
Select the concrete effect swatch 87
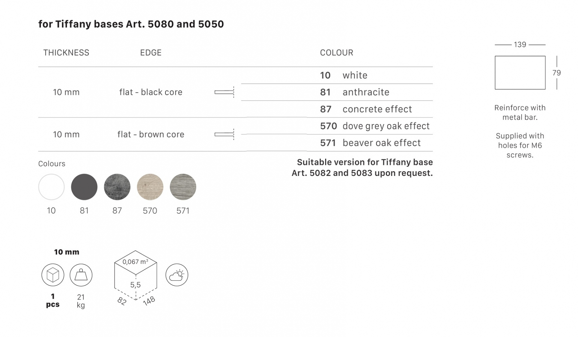[x=117, y=187]
